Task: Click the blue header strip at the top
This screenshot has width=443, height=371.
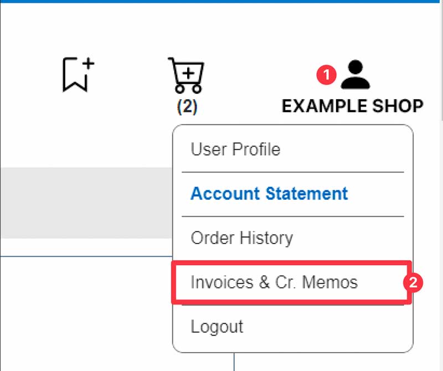Action: coord(221,2)
